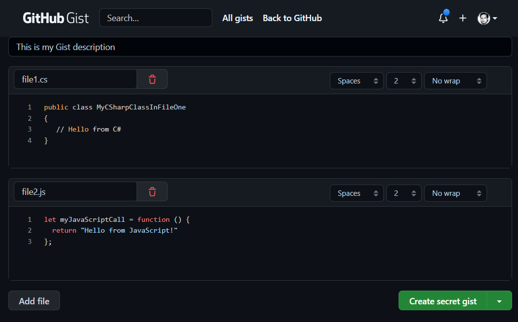Open the indent size dropdown for file2.js

pyautogui.click(x=403, y=193)
